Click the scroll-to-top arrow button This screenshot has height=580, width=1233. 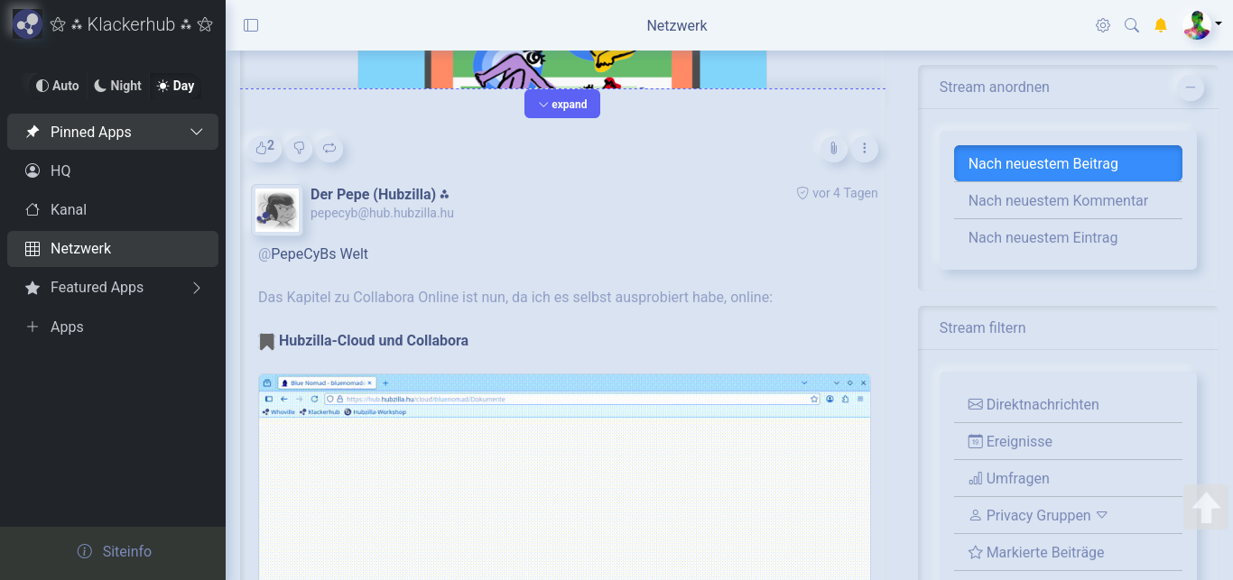coord(1206,508)
